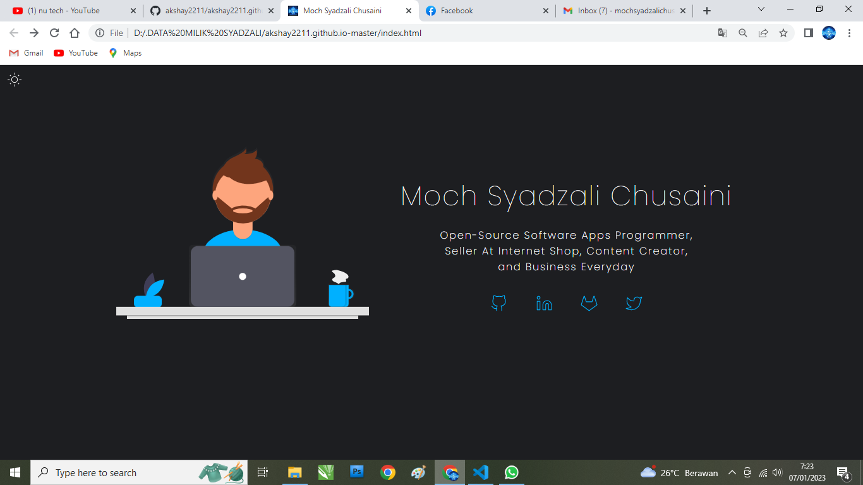863x485 pixels.
Task: Launch Photoshop from the taskbar
Action: pos(357,472)
